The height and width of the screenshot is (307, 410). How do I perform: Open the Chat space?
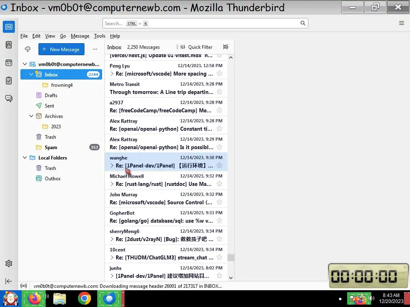[9, 98]
